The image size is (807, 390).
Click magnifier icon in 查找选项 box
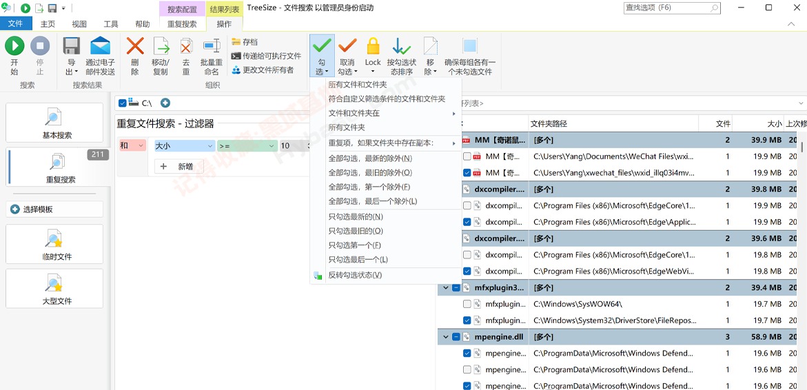(715, 8)
